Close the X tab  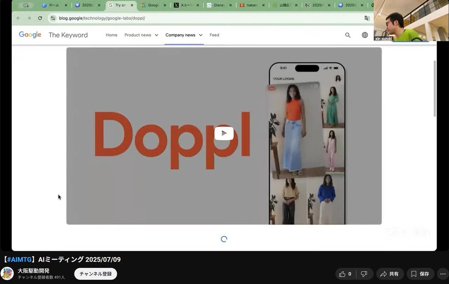click(x=198, y=5)
